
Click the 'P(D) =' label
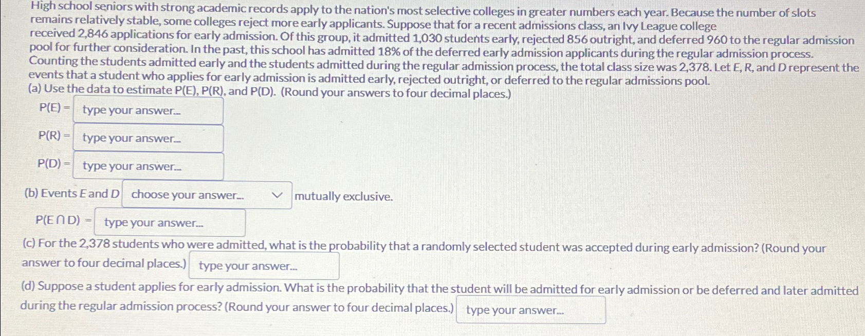tap(53, 164)
